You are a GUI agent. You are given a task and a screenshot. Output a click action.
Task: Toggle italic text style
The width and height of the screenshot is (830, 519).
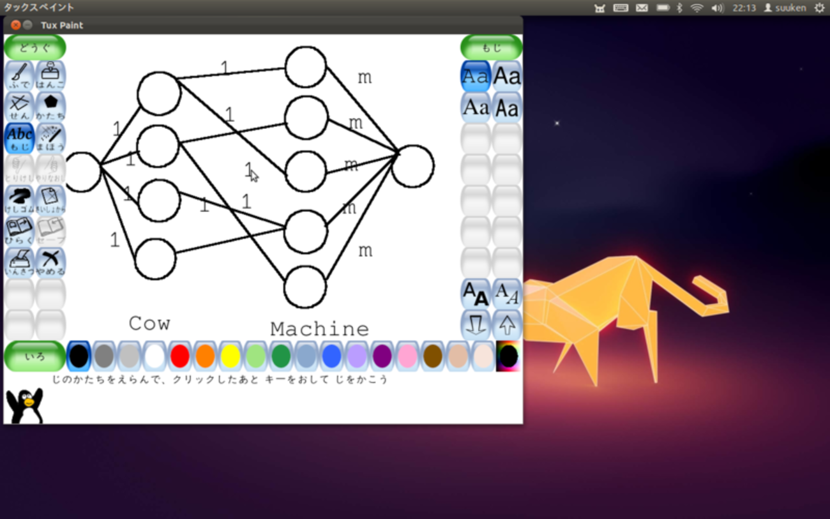click(507, 294)
